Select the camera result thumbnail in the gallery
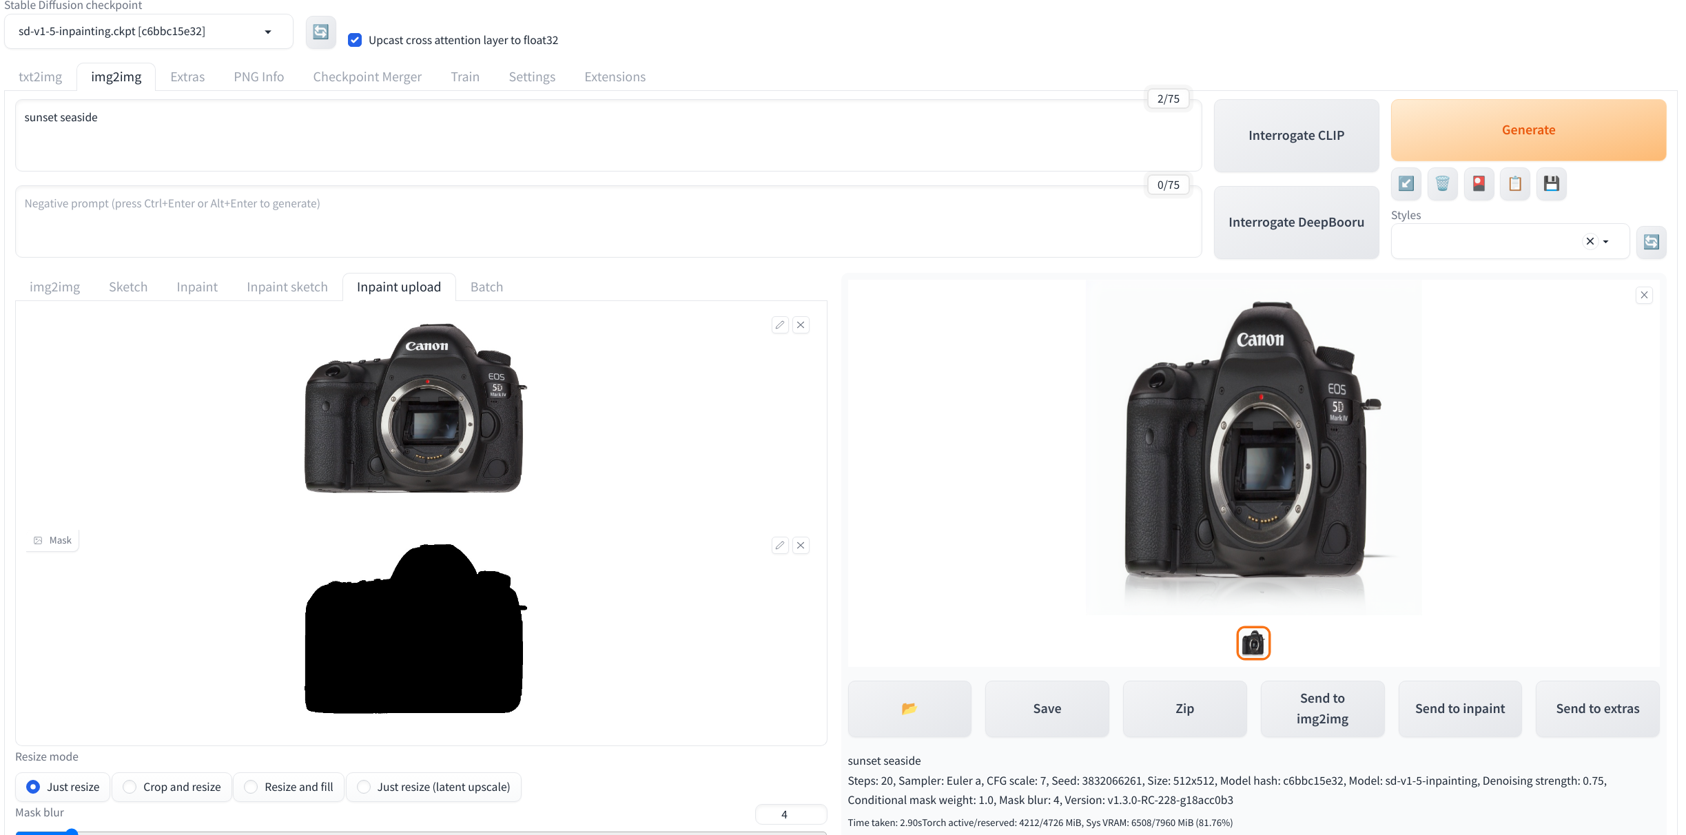Viewport: 1686px width, 835px height. pyautogui.click(x=1253, y=643)
